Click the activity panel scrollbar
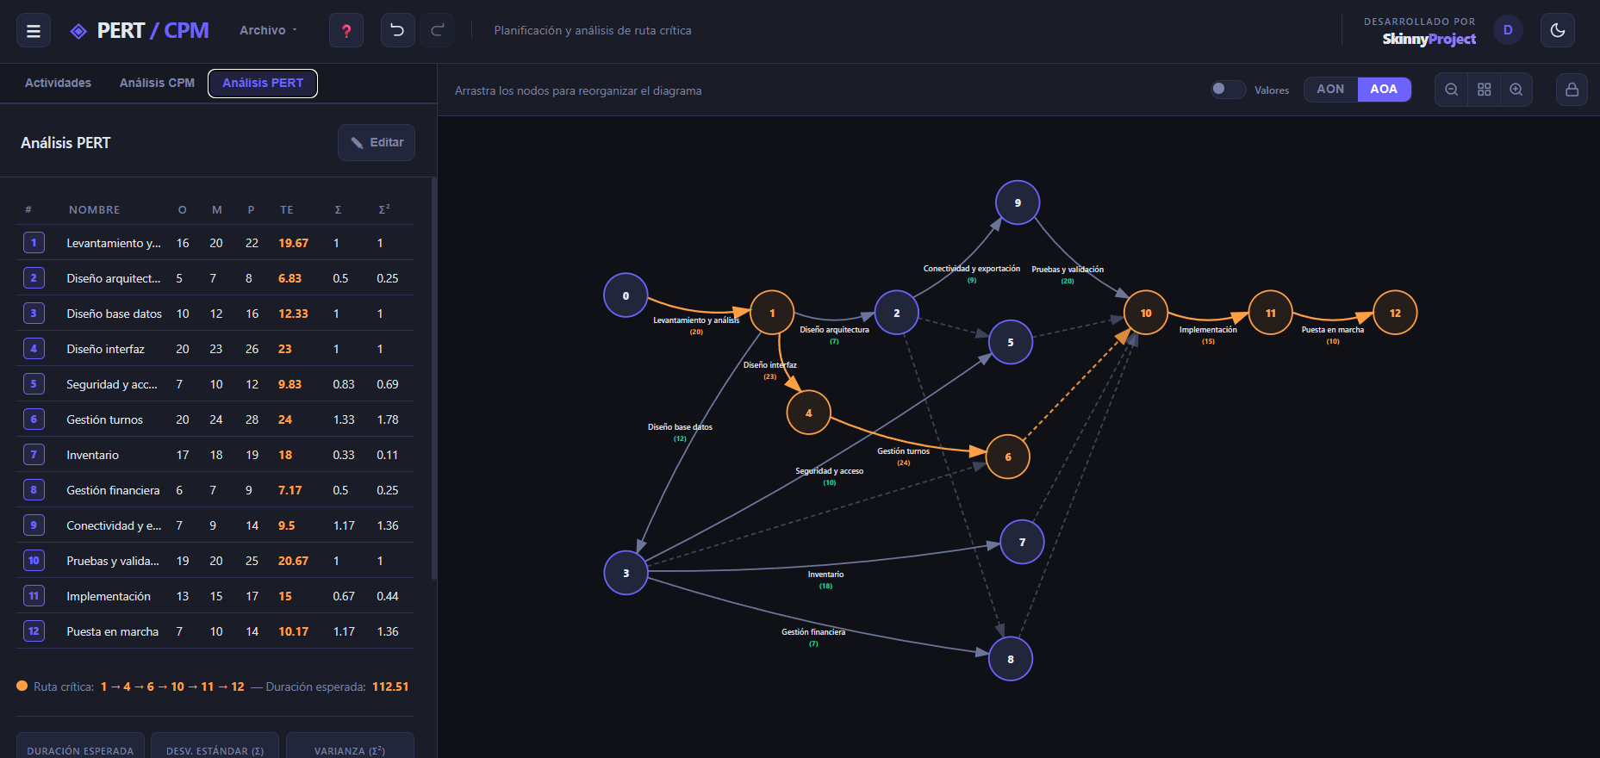 pos(433,379)
